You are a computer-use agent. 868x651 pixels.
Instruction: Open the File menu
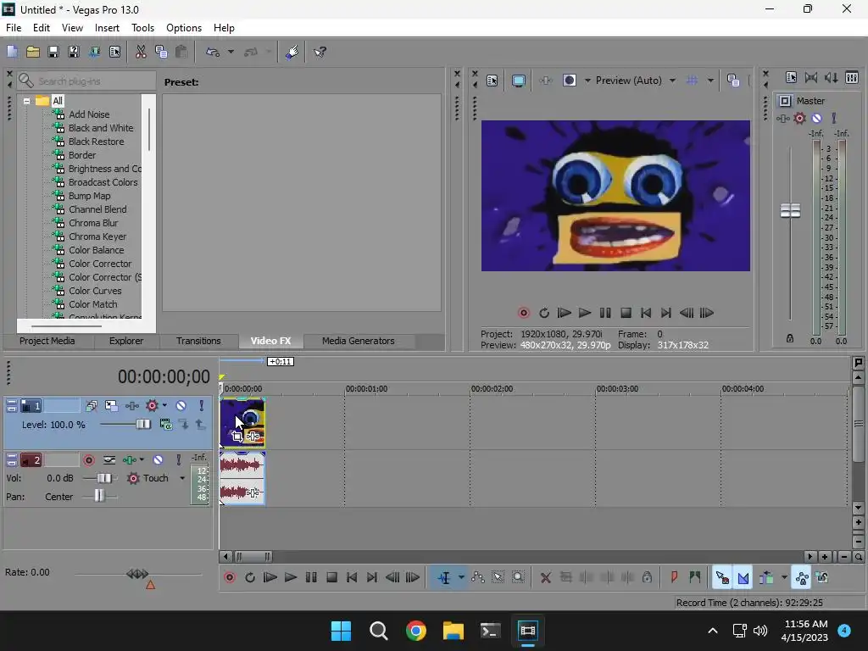point(14,28)
